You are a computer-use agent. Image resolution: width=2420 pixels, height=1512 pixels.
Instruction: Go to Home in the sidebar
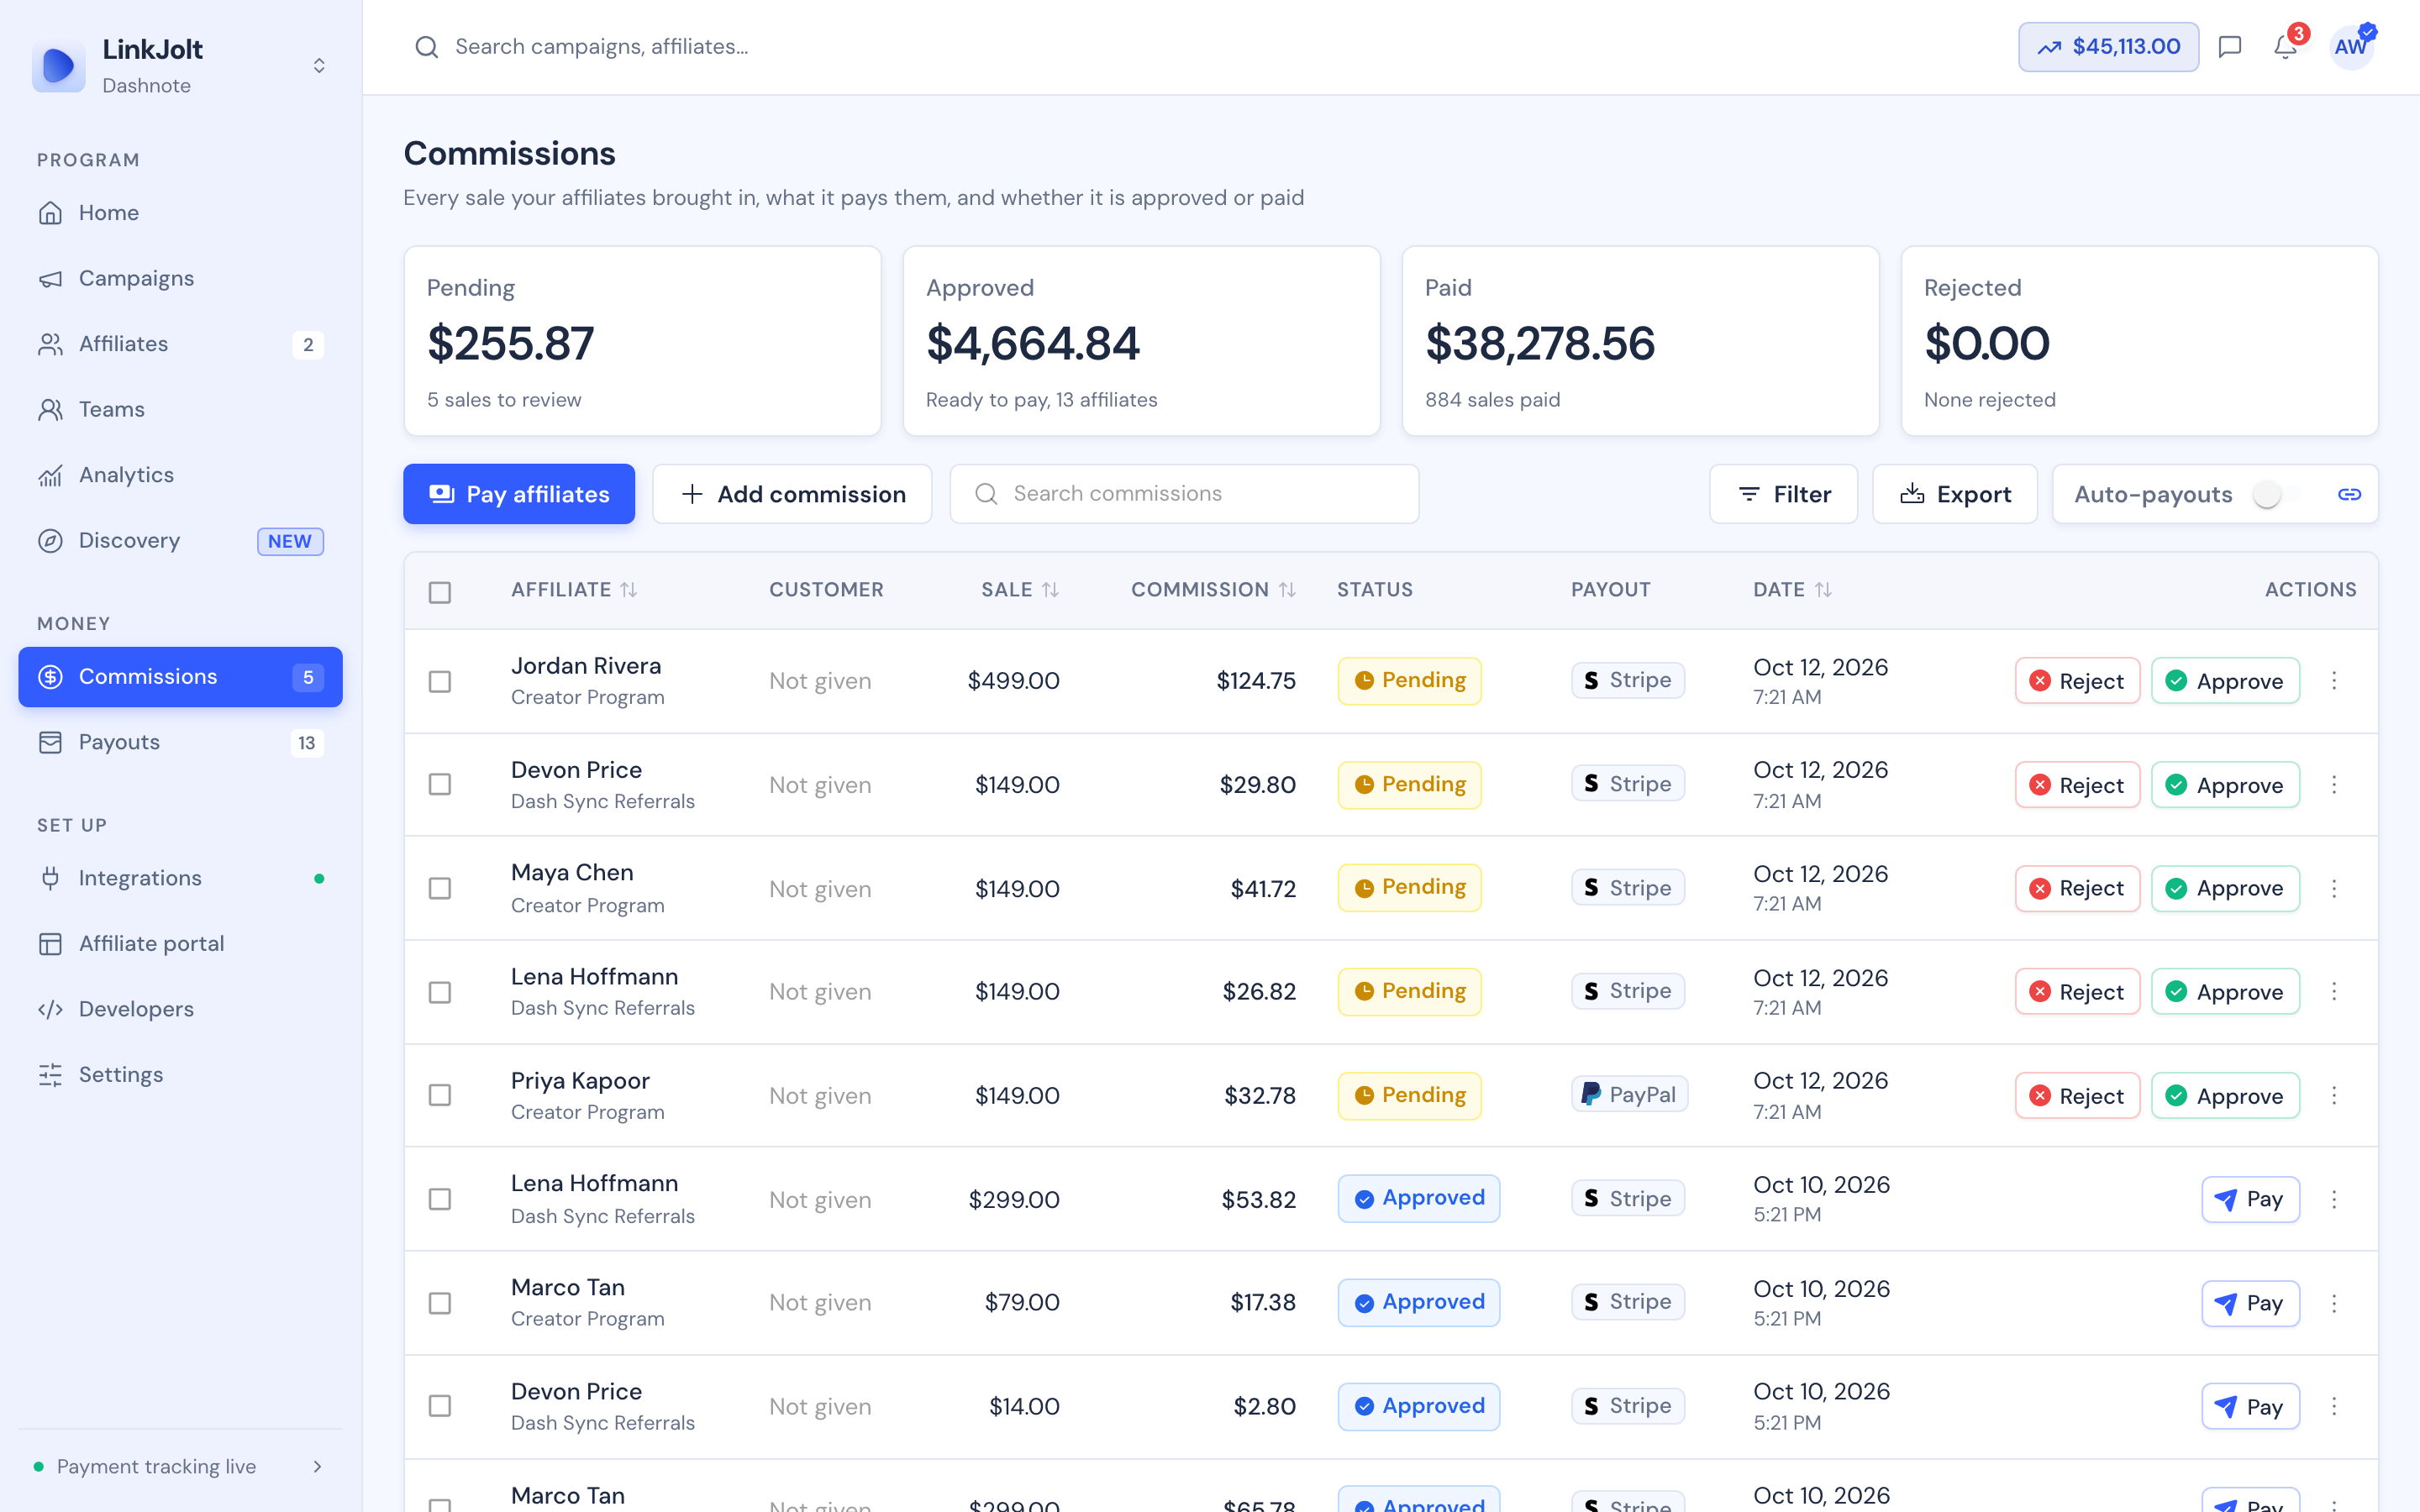coord(180,213)
